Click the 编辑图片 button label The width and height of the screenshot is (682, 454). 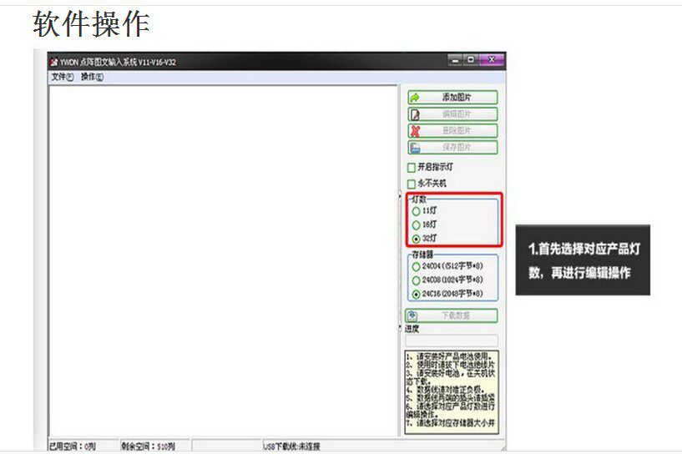pos(457,114)
